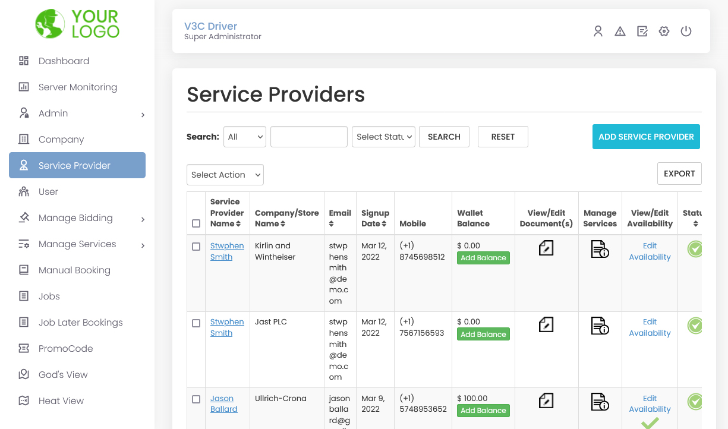Click Manage Services icon for Jason Ballard
The image size is (728, 429).
pyautogui.click(x=600, y=402)
